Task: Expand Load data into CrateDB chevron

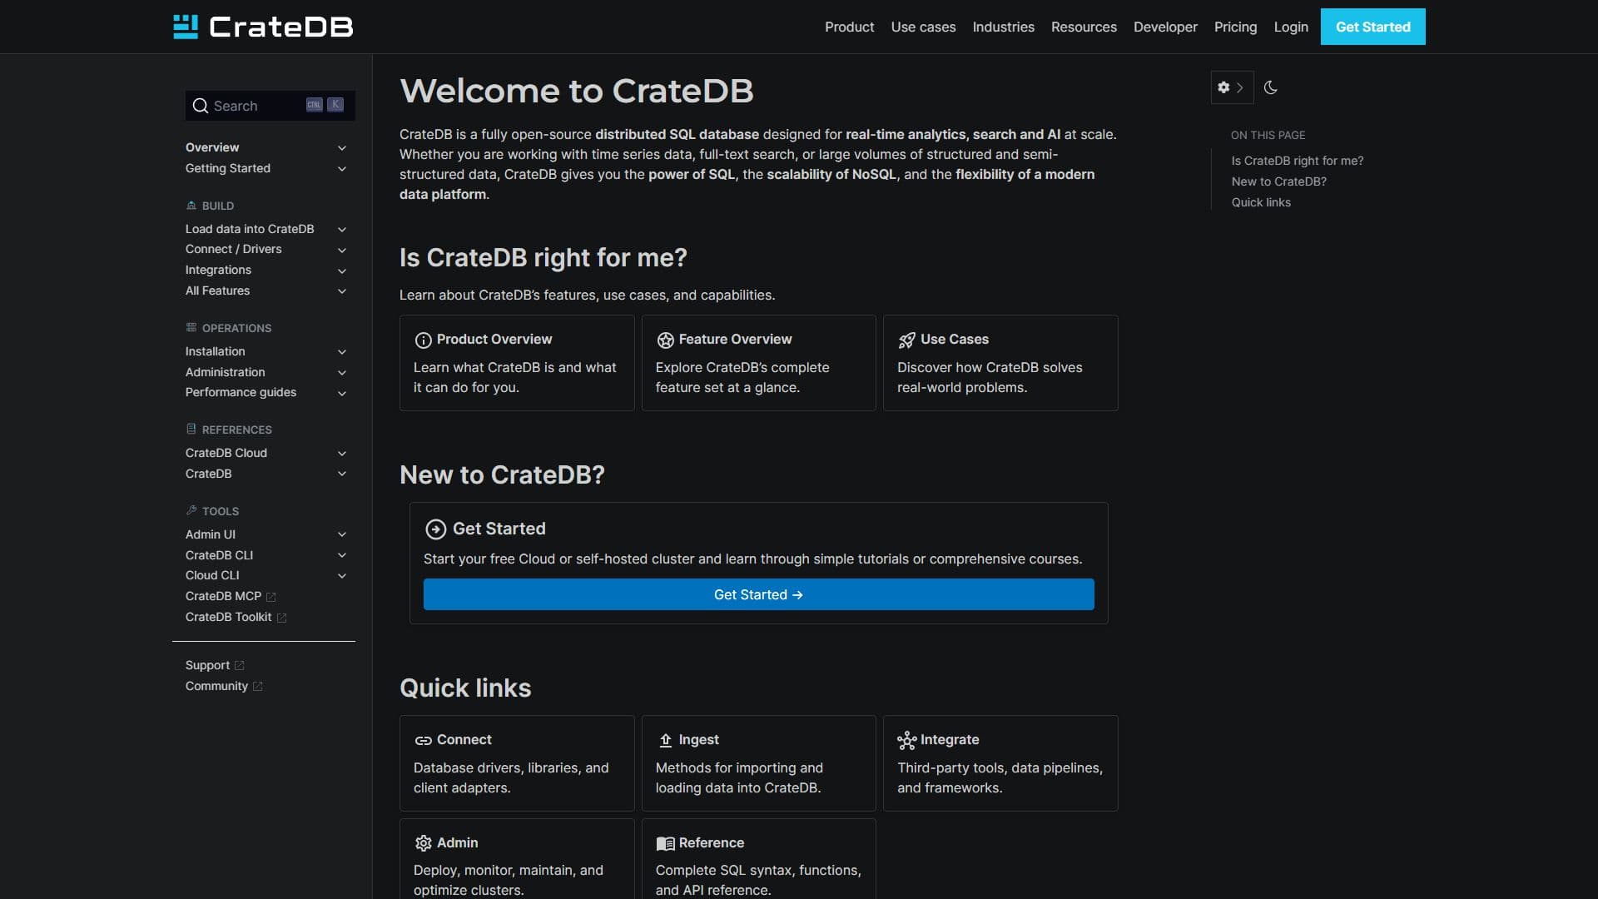Action: point(342,230)
